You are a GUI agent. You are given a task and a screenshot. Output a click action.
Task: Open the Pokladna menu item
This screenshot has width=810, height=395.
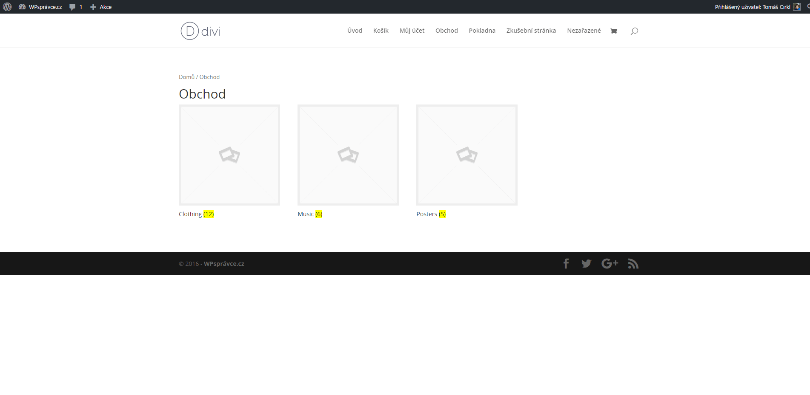[x=482, y=31]
